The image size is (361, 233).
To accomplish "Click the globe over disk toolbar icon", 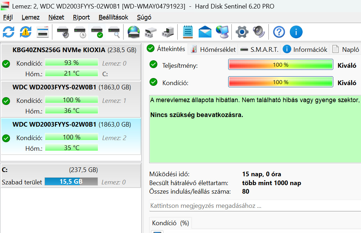I will pyautogui.click(x=134, y=32).
